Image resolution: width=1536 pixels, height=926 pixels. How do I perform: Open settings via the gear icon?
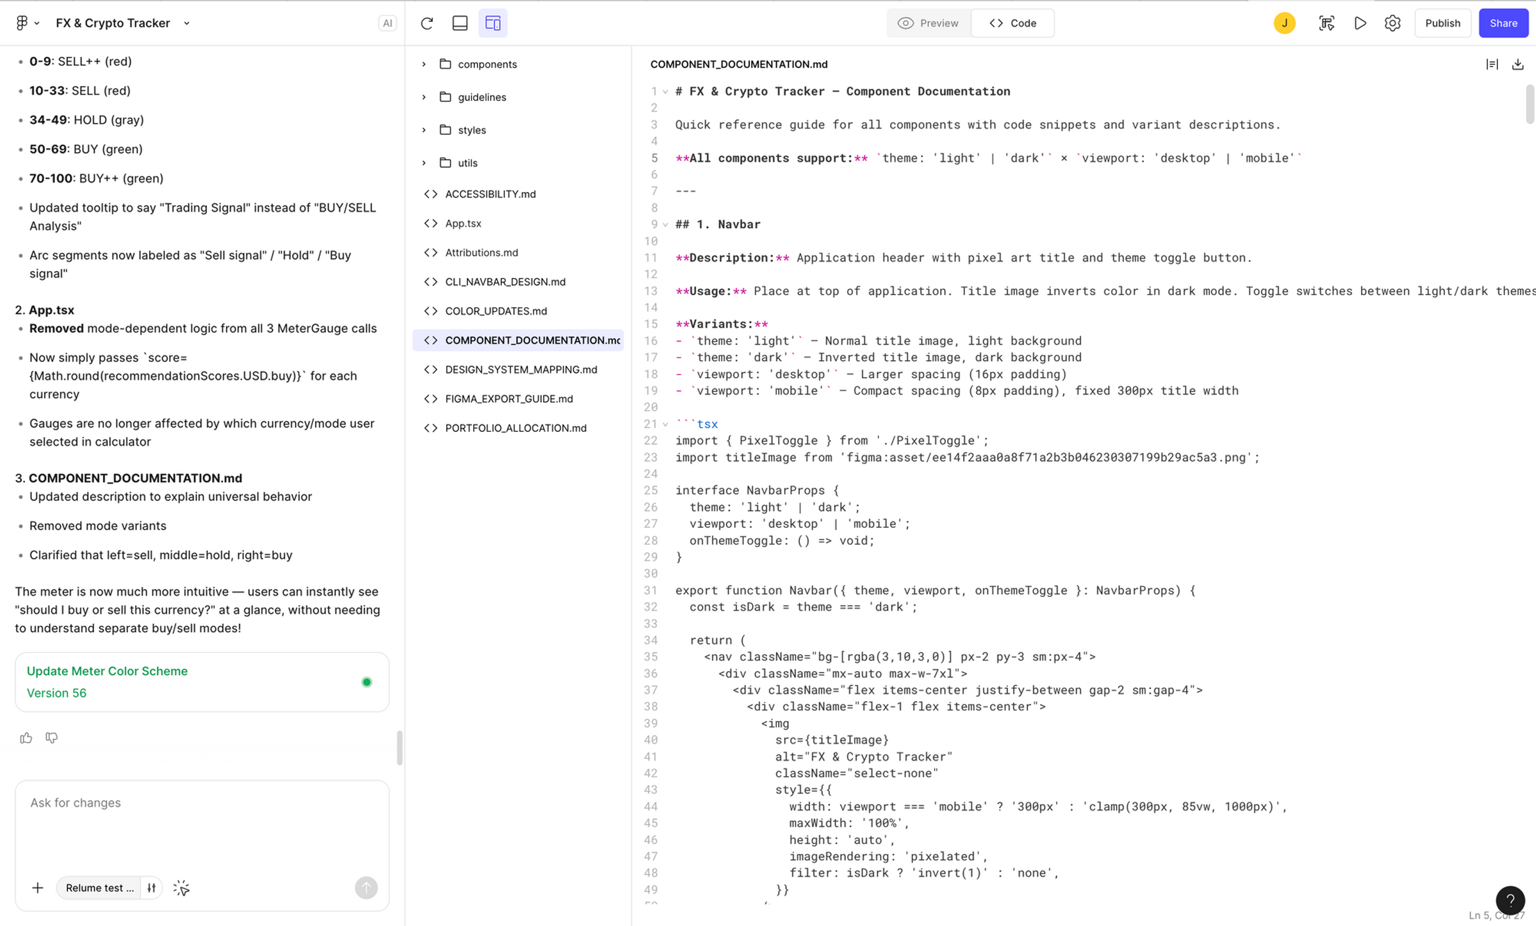tap(1392, 23)
